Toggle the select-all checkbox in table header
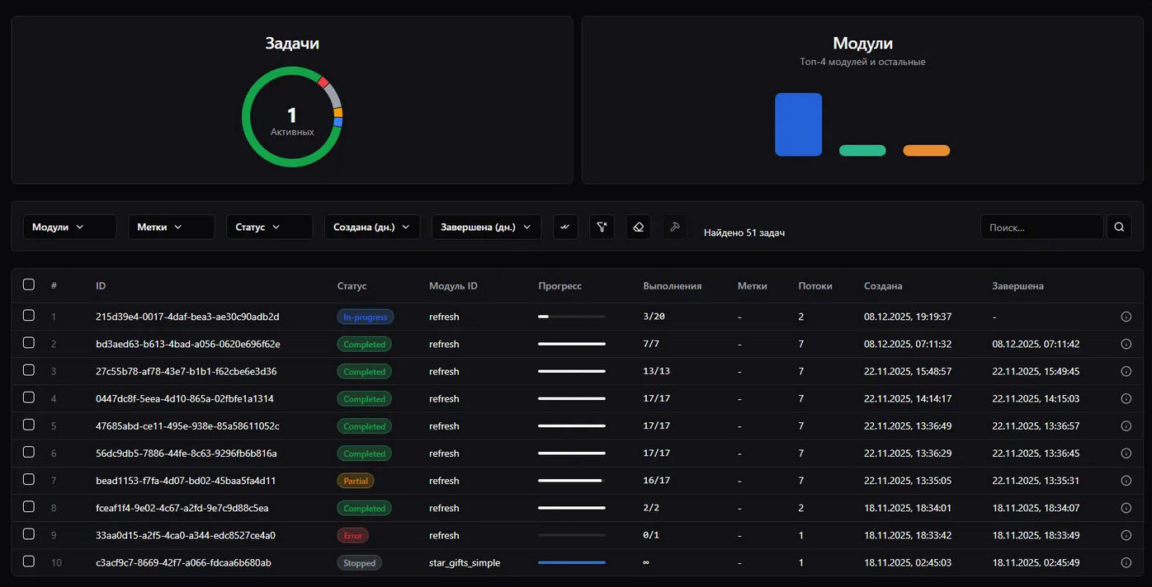 [29, 284]
